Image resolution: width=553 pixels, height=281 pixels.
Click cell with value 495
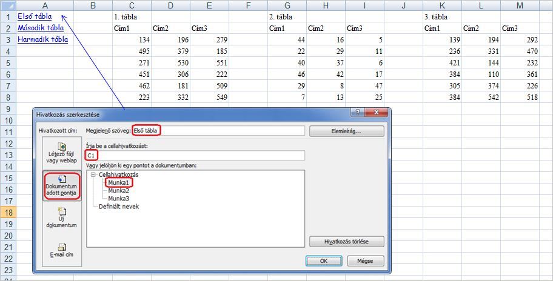point(132,51)
